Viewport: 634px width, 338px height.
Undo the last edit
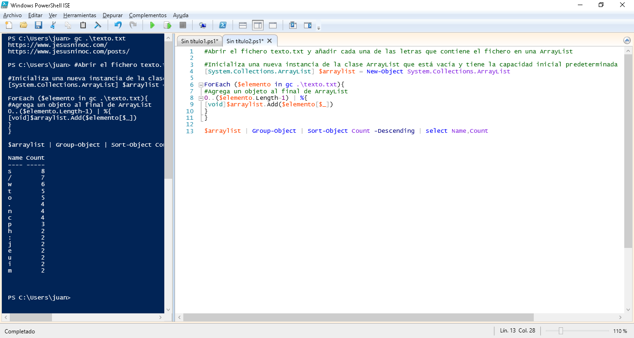click(118, 25)
